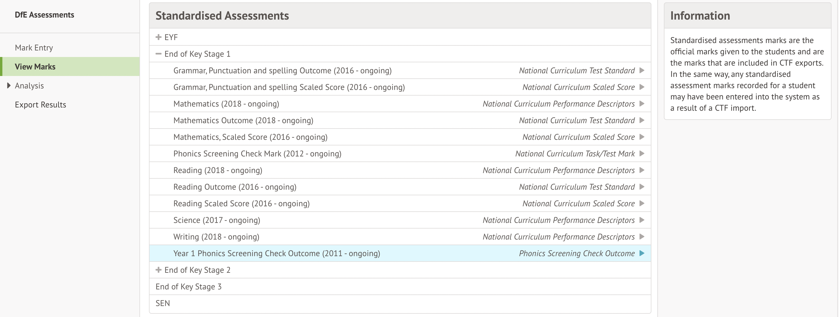Click arrow icon for Mathematics (2018 - ongoing)
839x317 pixels.
pos(642,104)
